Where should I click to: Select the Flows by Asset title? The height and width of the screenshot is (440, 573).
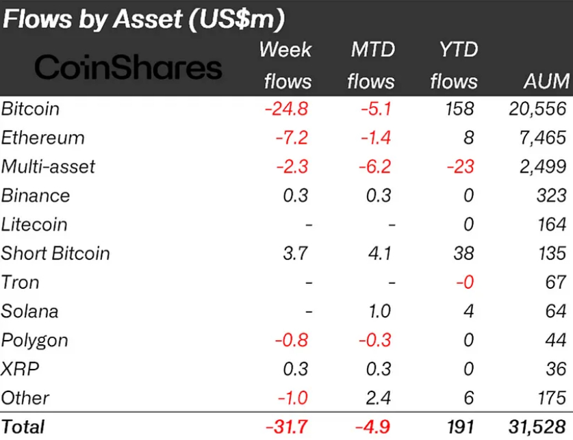pyautogui.click(x=144, y=18)
